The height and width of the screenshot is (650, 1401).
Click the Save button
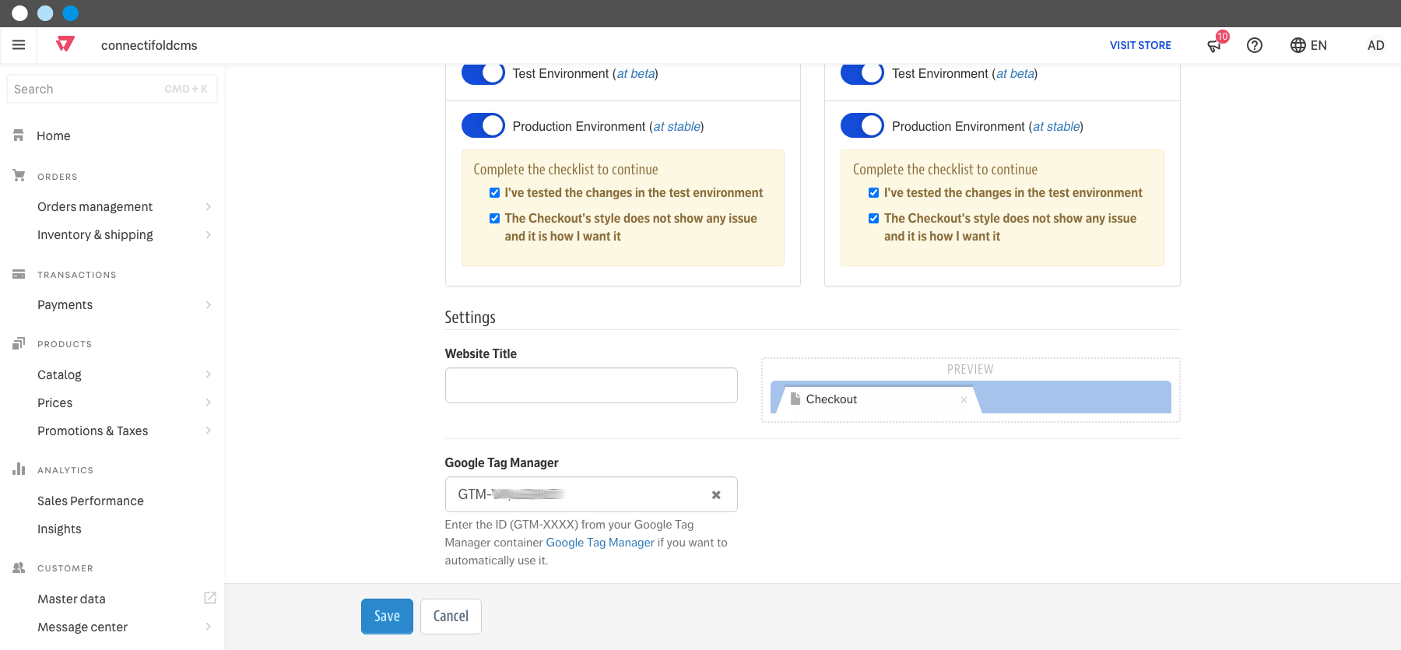[x=387, y=616]
